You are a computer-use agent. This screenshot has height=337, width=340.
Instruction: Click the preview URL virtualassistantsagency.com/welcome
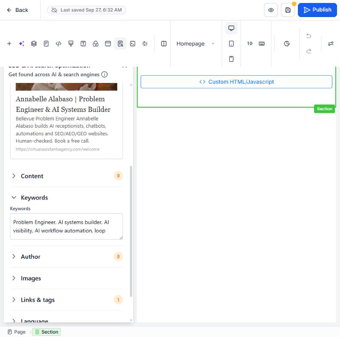(x=57, y=149)
